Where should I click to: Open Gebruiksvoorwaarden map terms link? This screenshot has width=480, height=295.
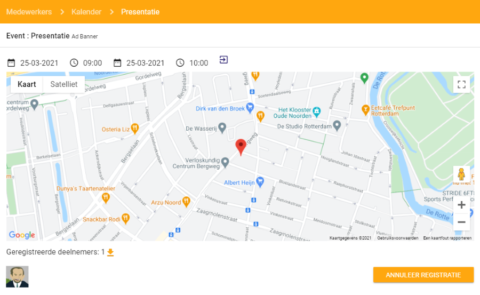pyautogui.click(x=398, y=238)
